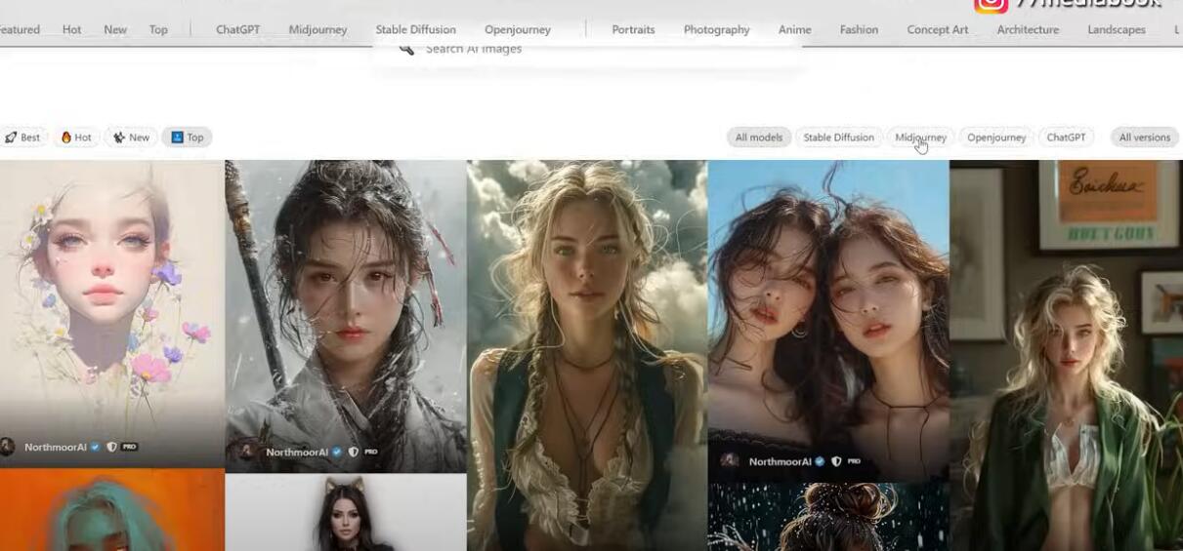Open the teal-haired figure on orange image
Viewport: 1183px width, 551px height.
coord(112,510)
